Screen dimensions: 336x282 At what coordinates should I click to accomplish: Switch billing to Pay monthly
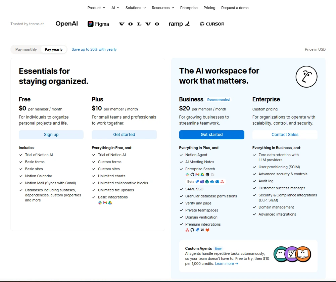coord(26,49)
